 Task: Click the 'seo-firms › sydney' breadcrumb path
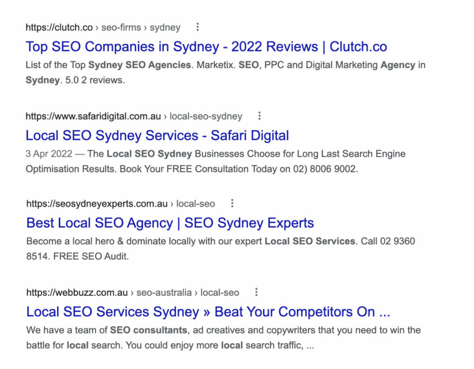(141, 27)
